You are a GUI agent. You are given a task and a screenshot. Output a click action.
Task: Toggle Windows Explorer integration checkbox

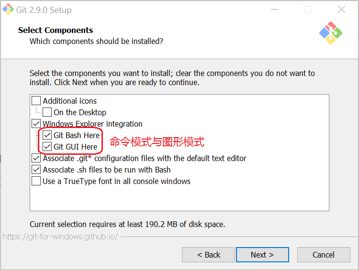coord(36,124)
